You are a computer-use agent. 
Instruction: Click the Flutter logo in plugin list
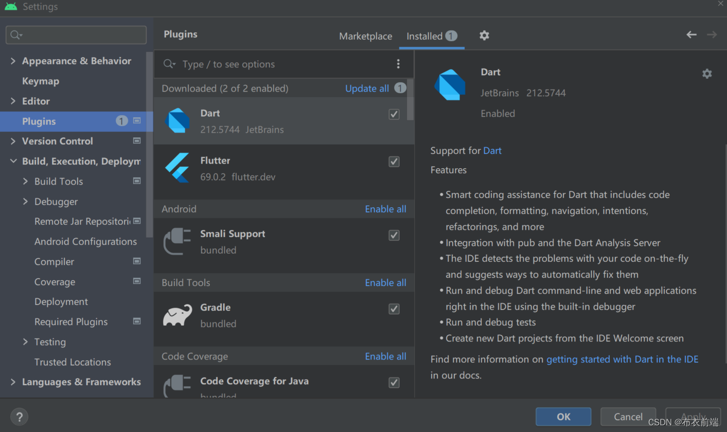pyautogui.click(x=178, y=168)
